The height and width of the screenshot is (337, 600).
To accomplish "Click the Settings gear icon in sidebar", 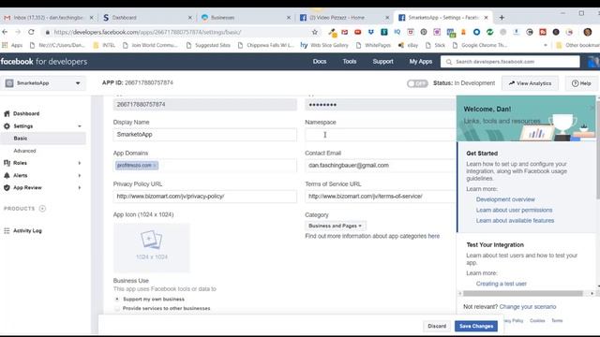I will [7, 126].
